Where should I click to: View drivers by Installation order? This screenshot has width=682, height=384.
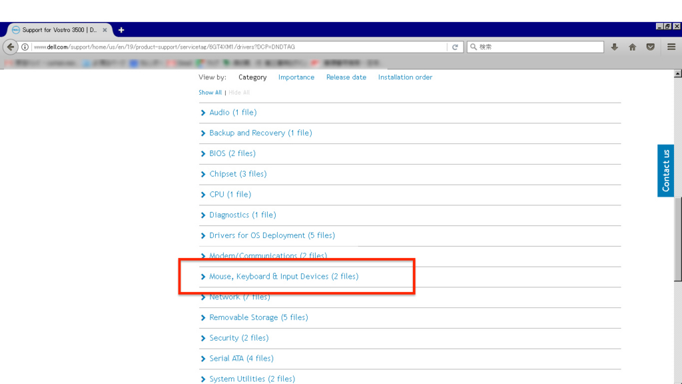click(x=405, y=77)
